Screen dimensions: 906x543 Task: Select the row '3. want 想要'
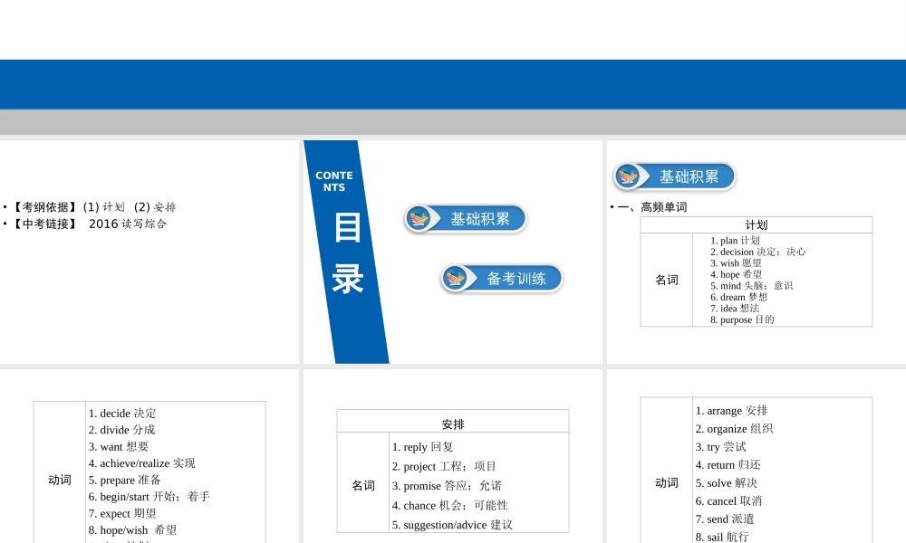[119, 447]
